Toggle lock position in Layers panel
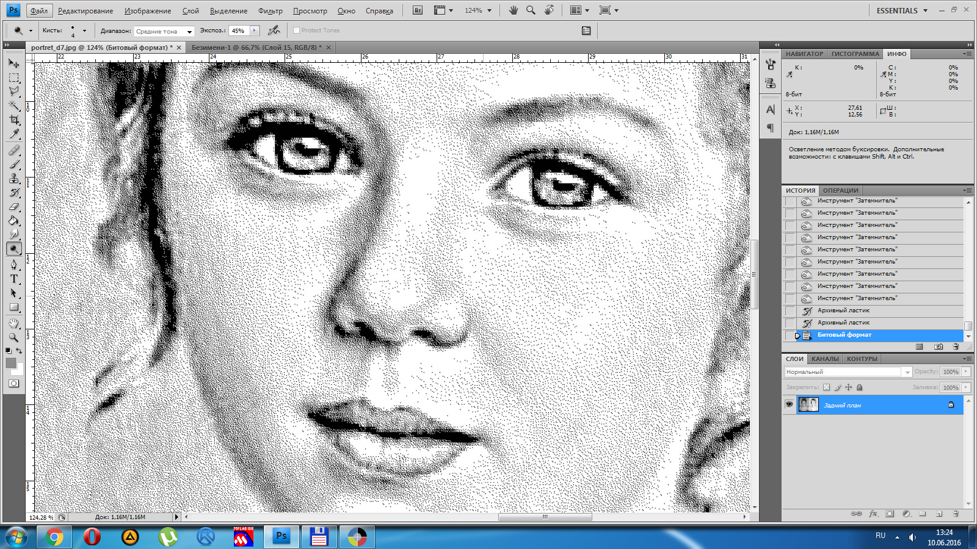977x549 pixels. coord(849,387)
